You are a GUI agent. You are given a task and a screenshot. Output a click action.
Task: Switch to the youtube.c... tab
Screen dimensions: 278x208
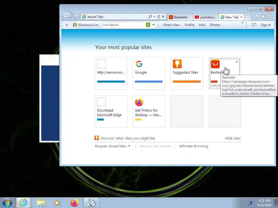point(206,17)
